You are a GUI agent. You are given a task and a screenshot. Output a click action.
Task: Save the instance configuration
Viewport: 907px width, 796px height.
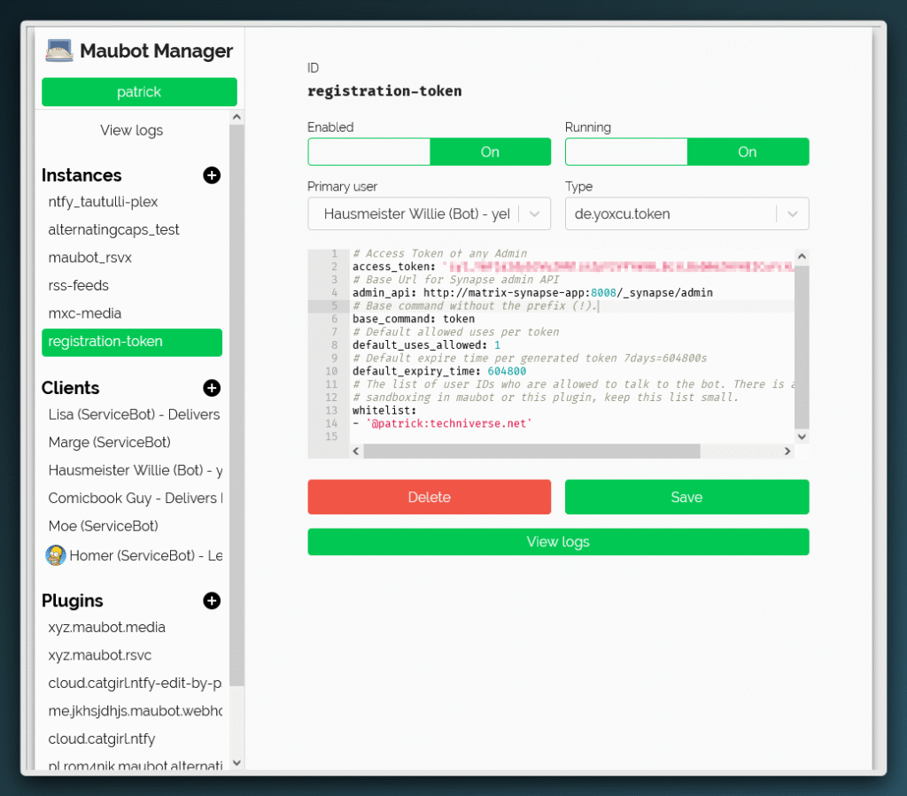(x=686, y=498)
